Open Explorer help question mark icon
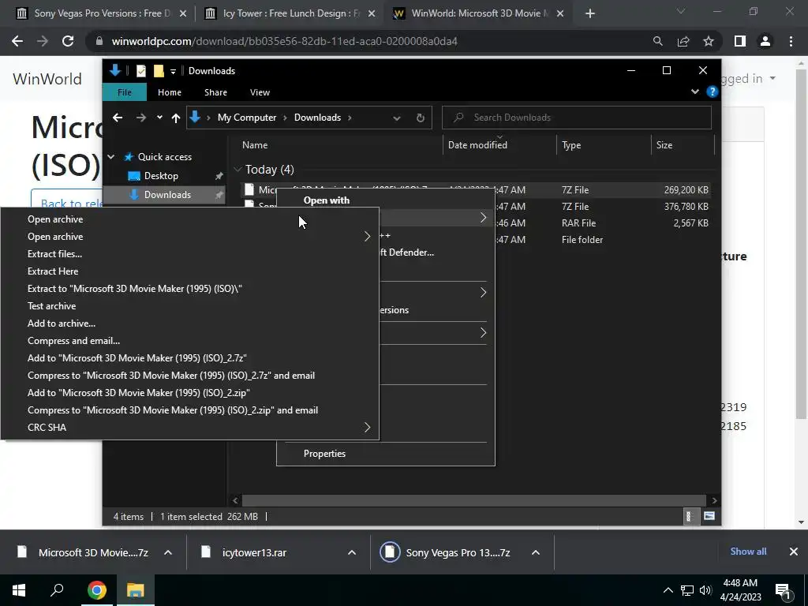 (713, 92)
